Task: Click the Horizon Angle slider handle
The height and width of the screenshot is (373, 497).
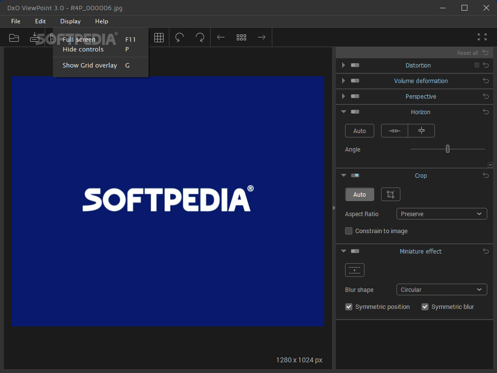Action: (447, 149)
